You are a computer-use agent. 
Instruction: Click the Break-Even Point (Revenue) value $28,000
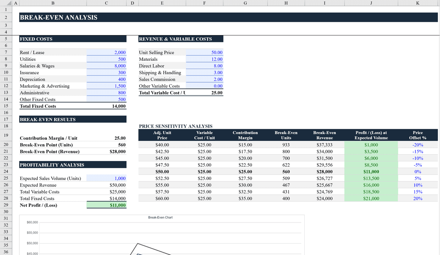tap(107, 151)
